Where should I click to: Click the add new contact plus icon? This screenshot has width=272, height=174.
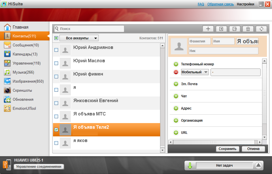click(x=208, y=29)
